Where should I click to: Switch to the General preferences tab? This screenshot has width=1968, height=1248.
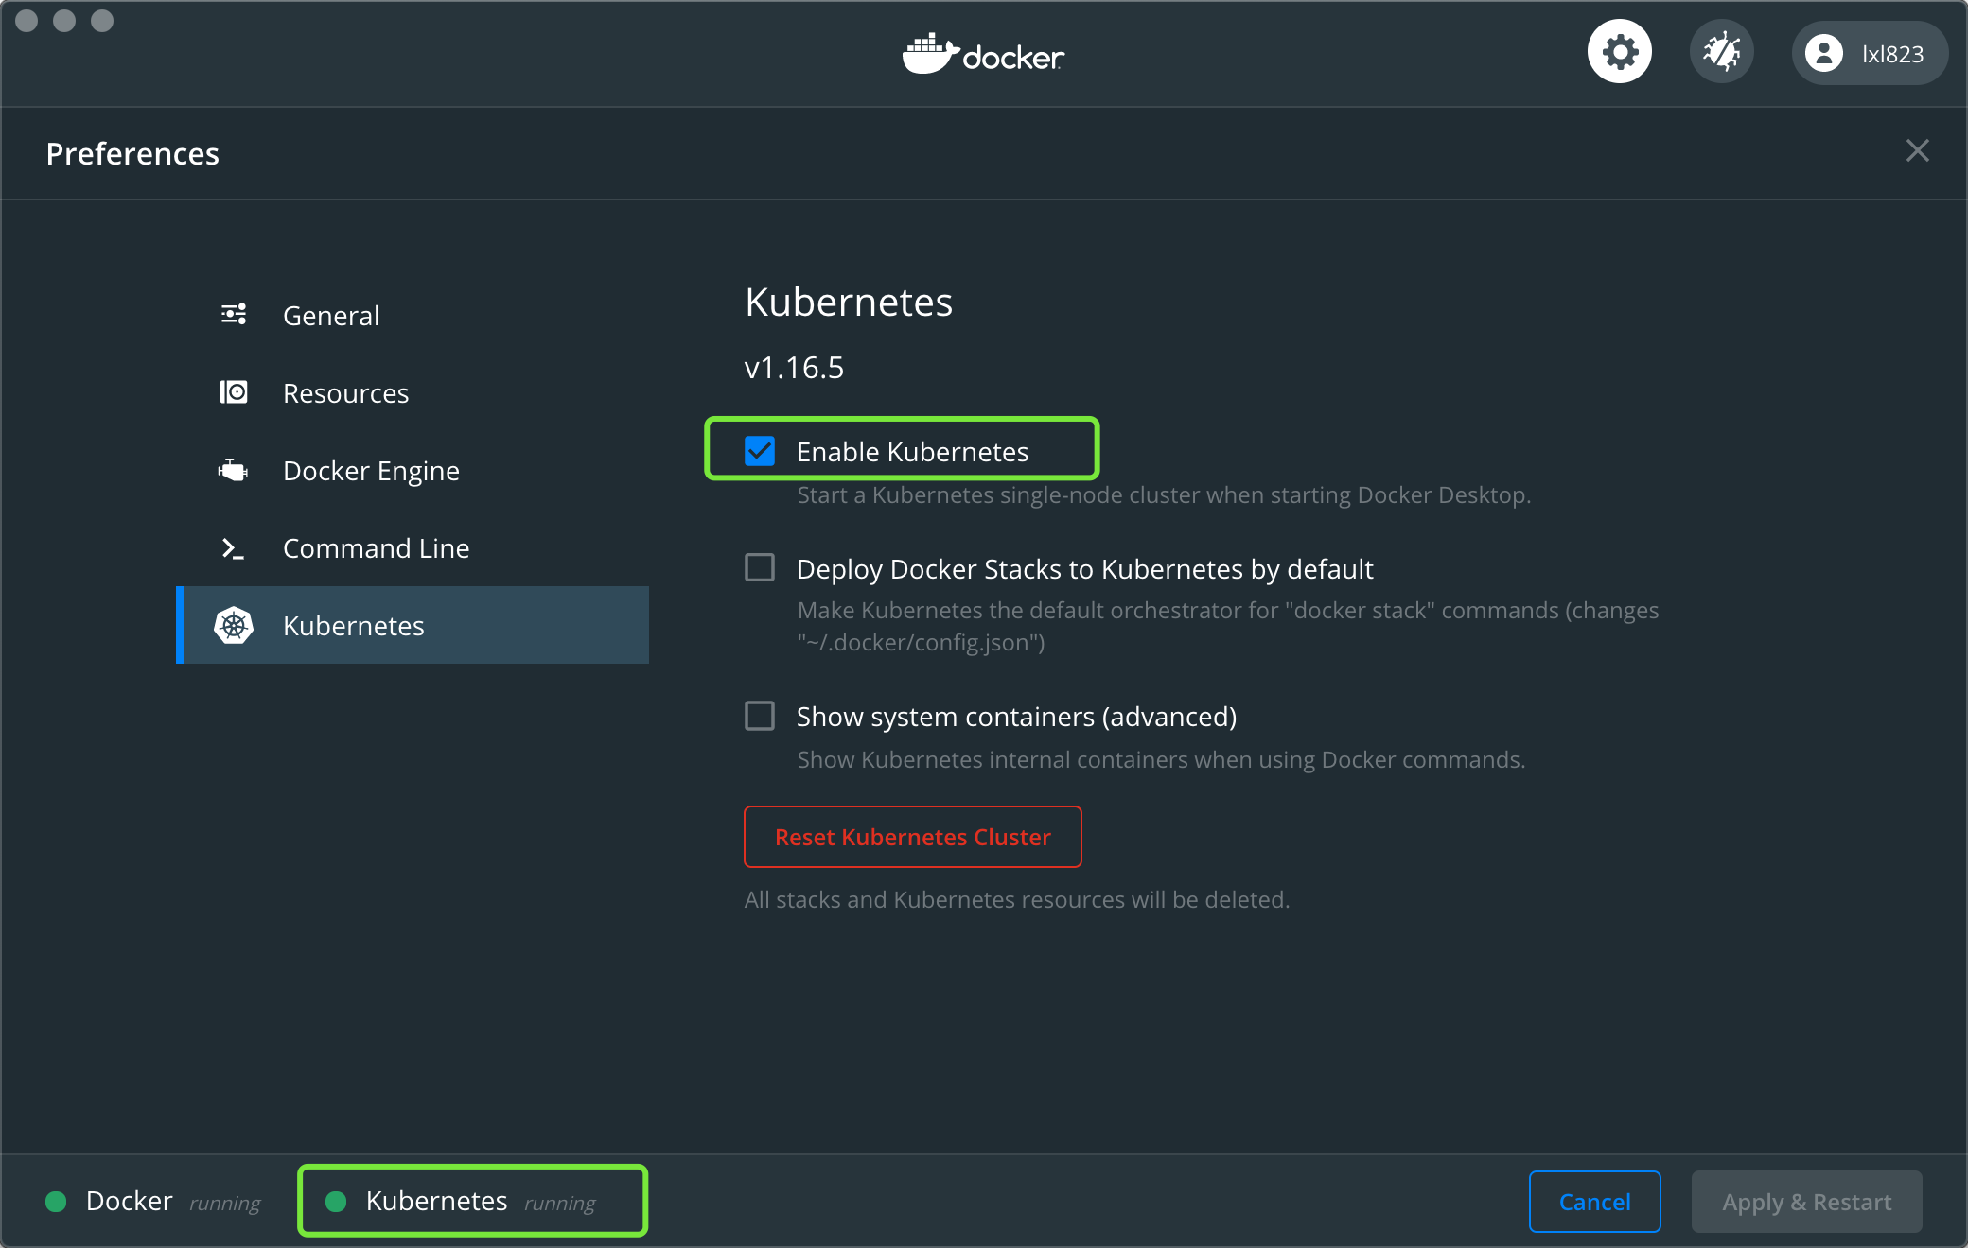(x=331, y=316)
